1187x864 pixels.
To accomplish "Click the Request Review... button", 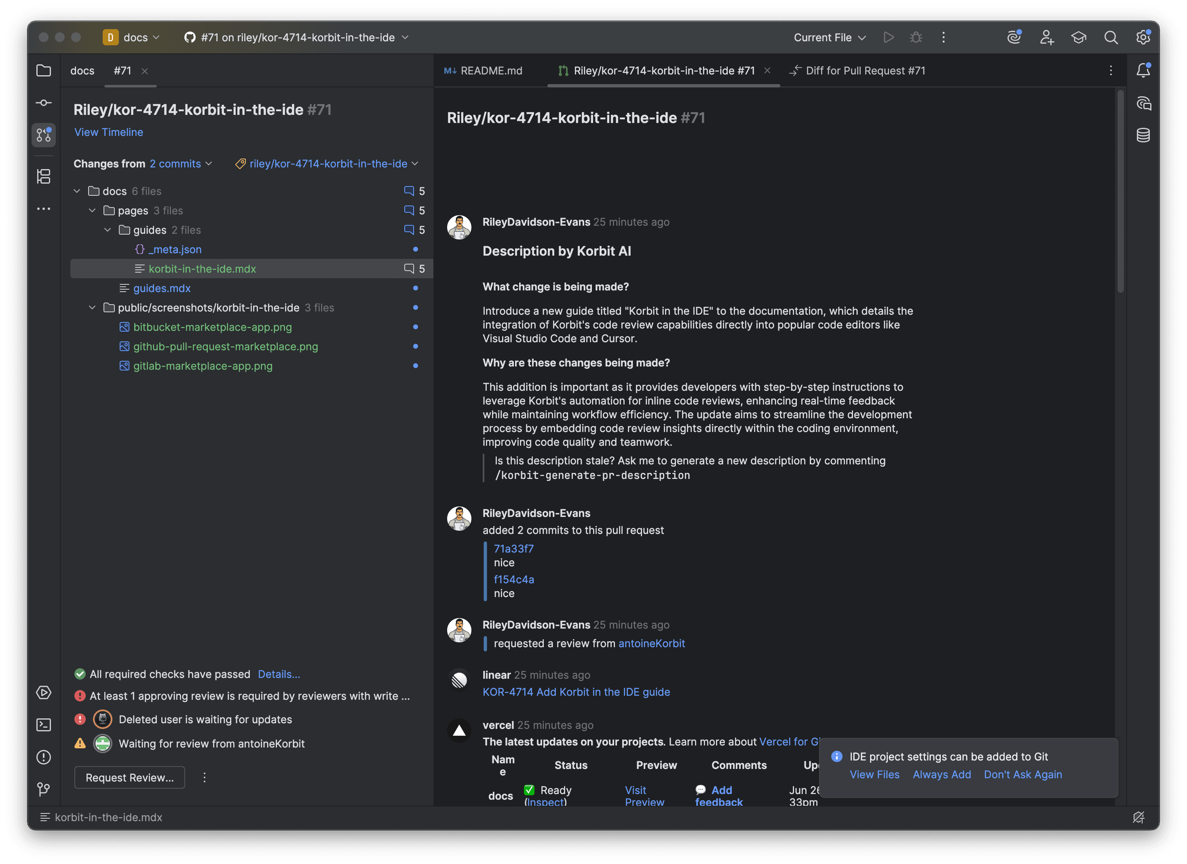I will click(x=129, y=777).
